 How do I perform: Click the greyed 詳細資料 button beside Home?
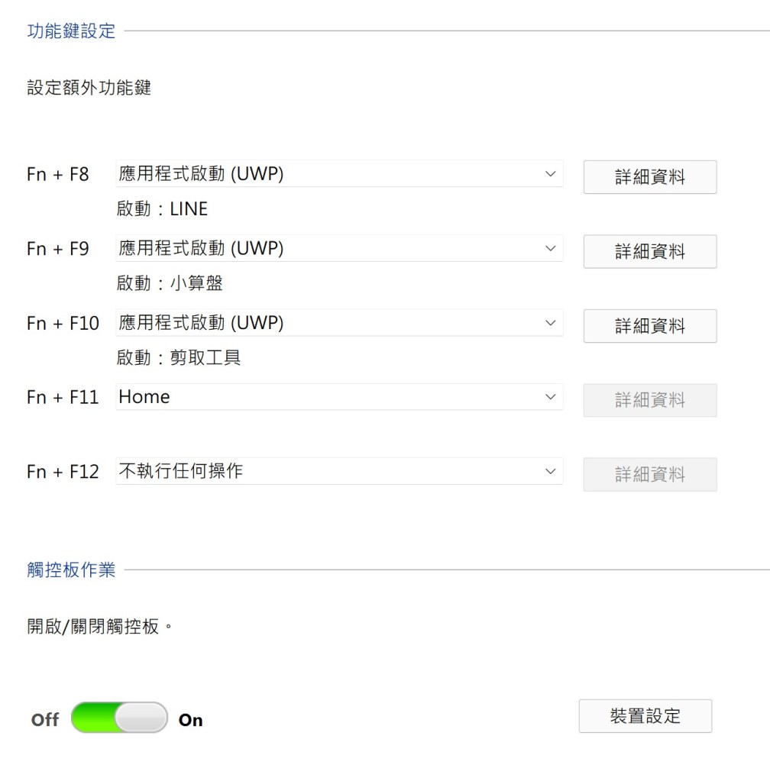[649, 400]
